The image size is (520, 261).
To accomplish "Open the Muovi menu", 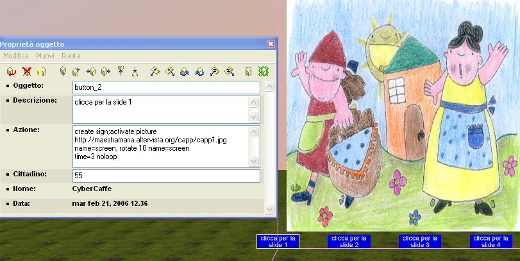I will coord(45,56).
